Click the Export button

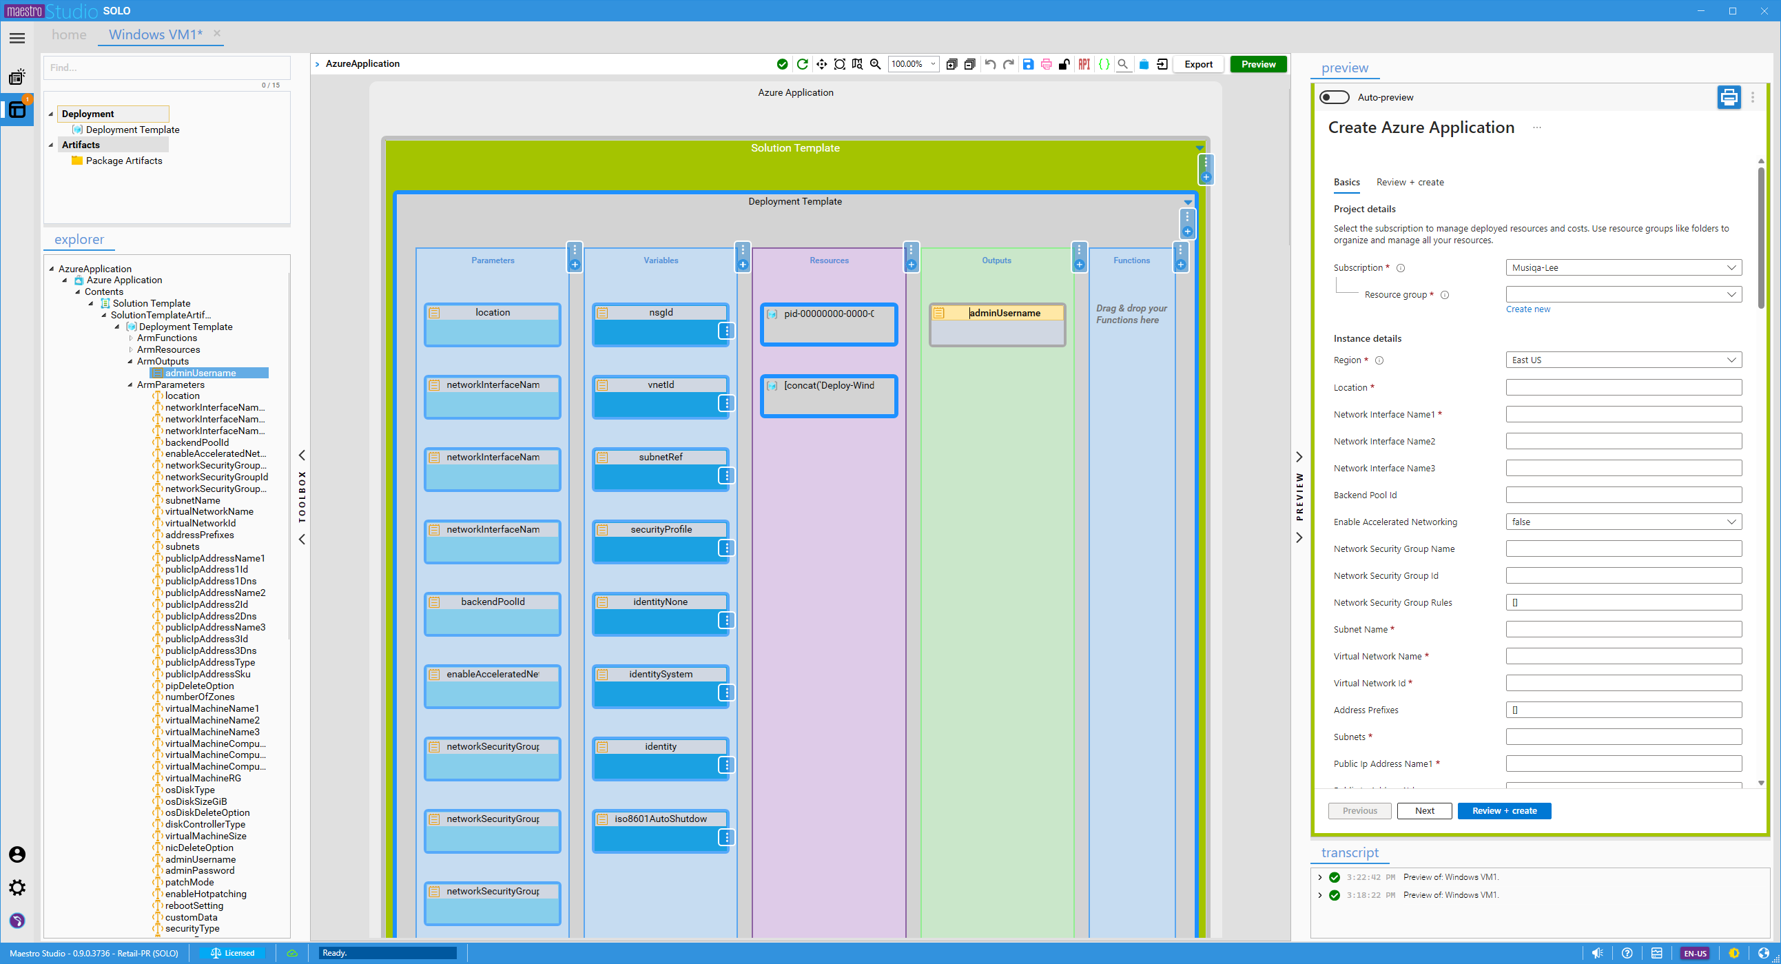(1198, 64)
